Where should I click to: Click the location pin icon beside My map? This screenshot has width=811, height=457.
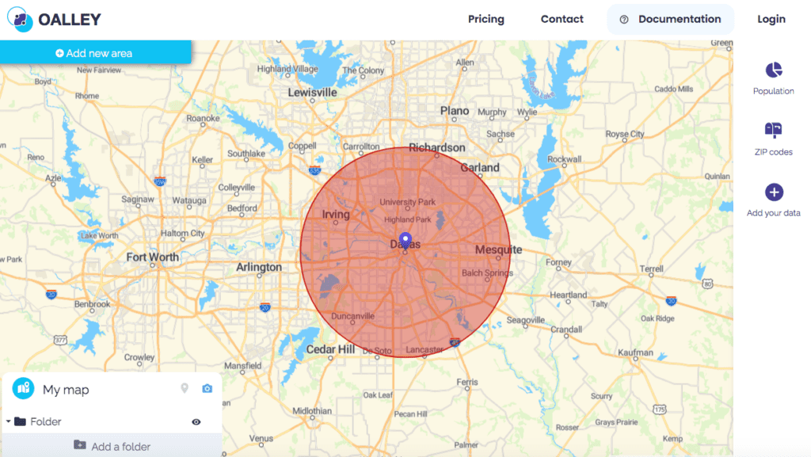point(183,389)
